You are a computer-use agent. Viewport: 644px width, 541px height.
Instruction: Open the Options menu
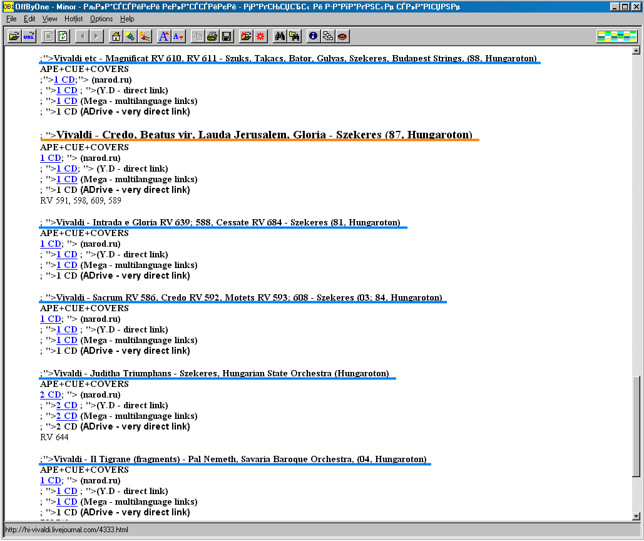[x=101, y=19]
